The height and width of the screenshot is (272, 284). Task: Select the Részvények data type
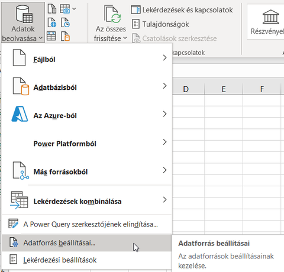point(266,22)
